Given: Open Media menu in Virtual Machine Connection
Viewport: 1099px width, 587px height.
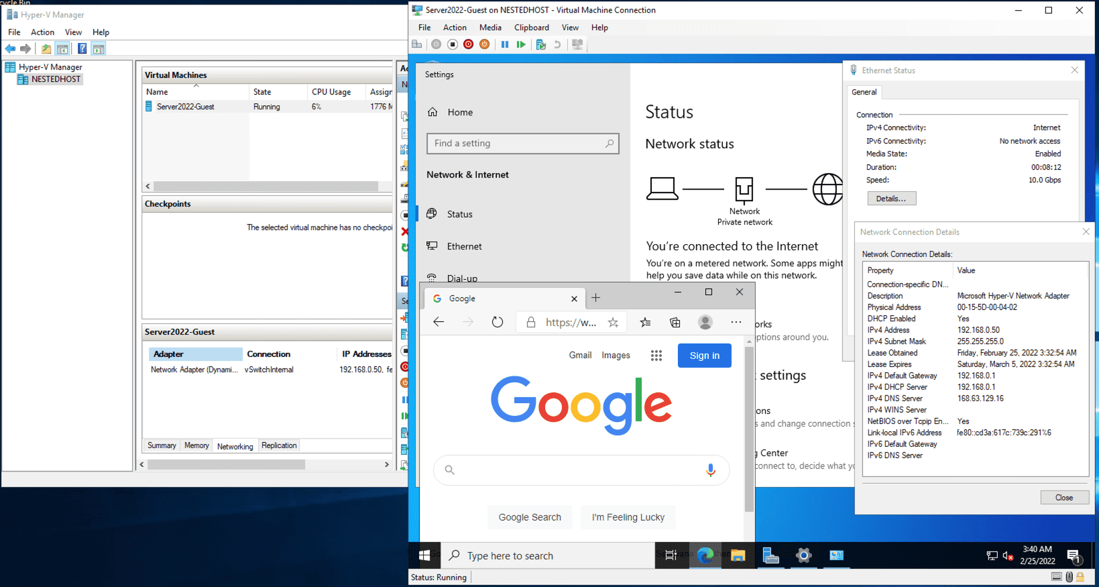Looking at the screenshot, I should point(490,28).
